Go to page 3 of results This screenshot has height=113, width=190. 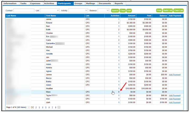pos(39,107)
